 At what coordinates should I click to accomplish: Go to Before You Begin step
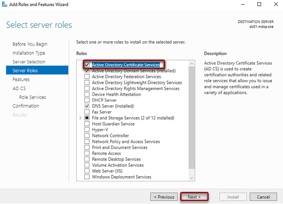pyautogui.click(x=30, y=44)
